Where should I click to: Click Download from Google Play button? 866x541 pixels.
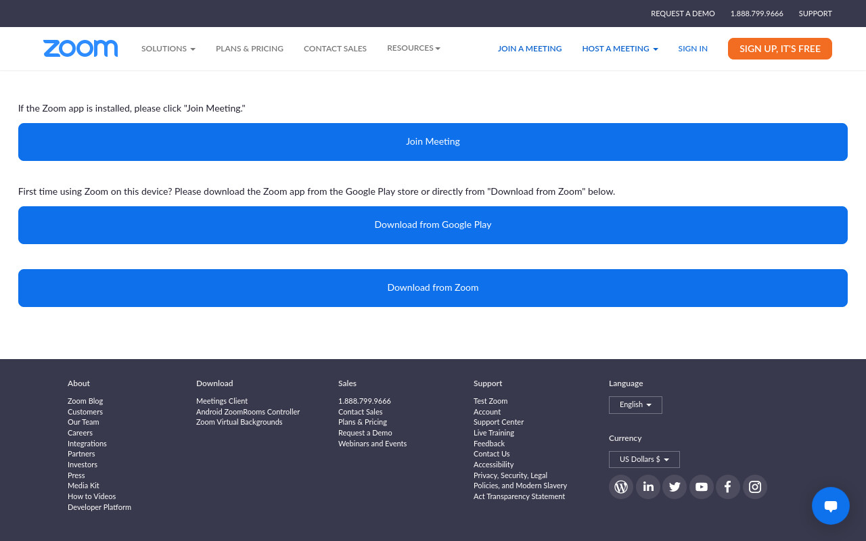coord(433,225)
